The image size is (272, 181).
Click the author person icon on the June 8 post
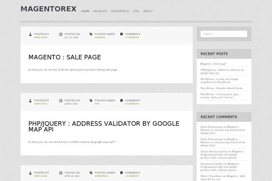coord(30,100)
